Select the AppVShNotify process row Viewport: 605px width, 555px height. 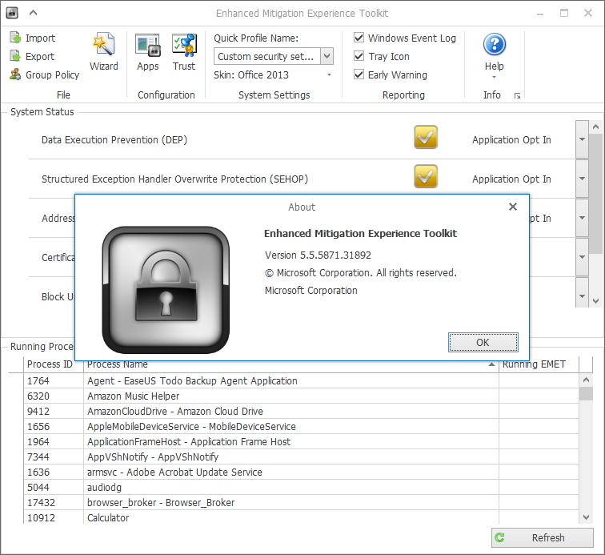[301, 457]
